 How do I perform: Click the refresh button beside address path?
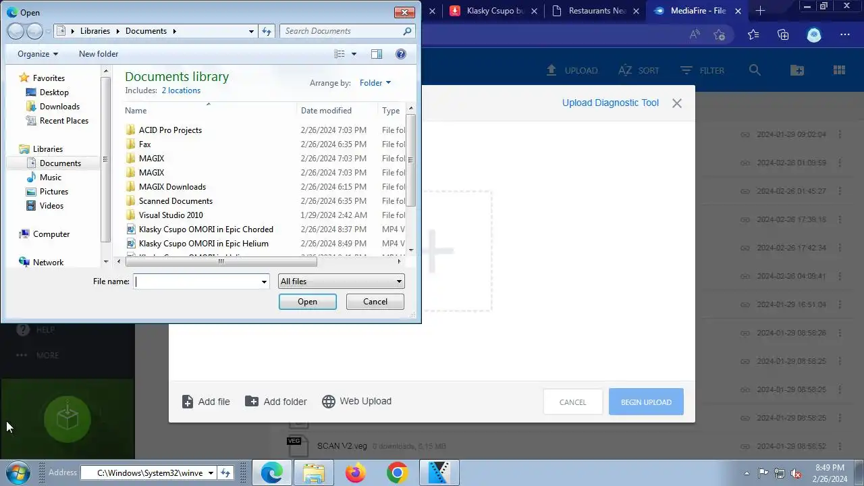(x=267, y=31)
